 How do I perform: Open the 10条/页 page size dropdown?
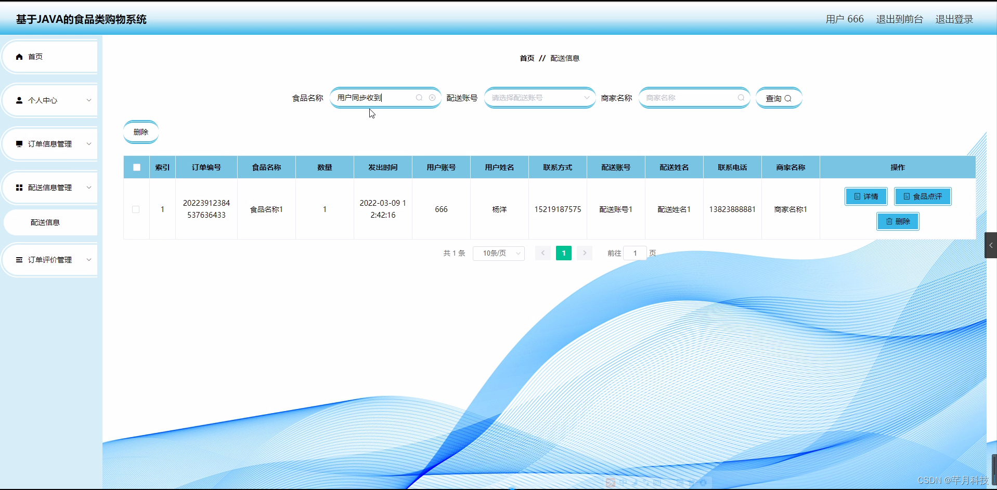(498, 253)
